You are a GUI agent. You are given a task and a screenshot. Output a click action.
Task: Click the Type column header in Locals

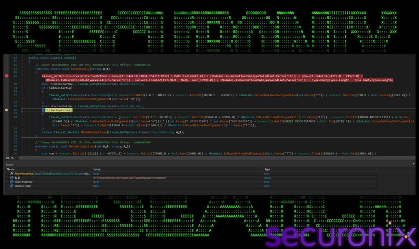[x=267, y=169]
